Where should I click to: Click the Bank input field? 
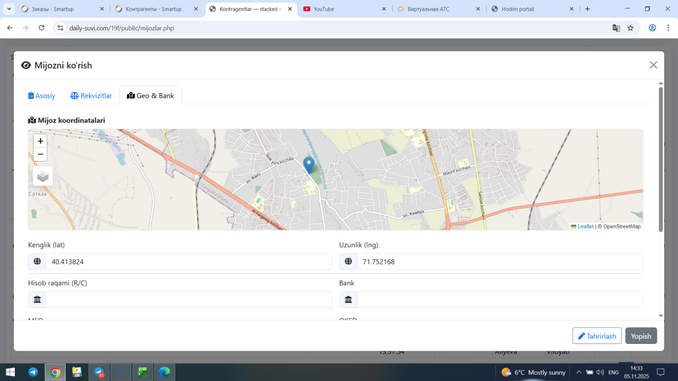tap(500, 300)
